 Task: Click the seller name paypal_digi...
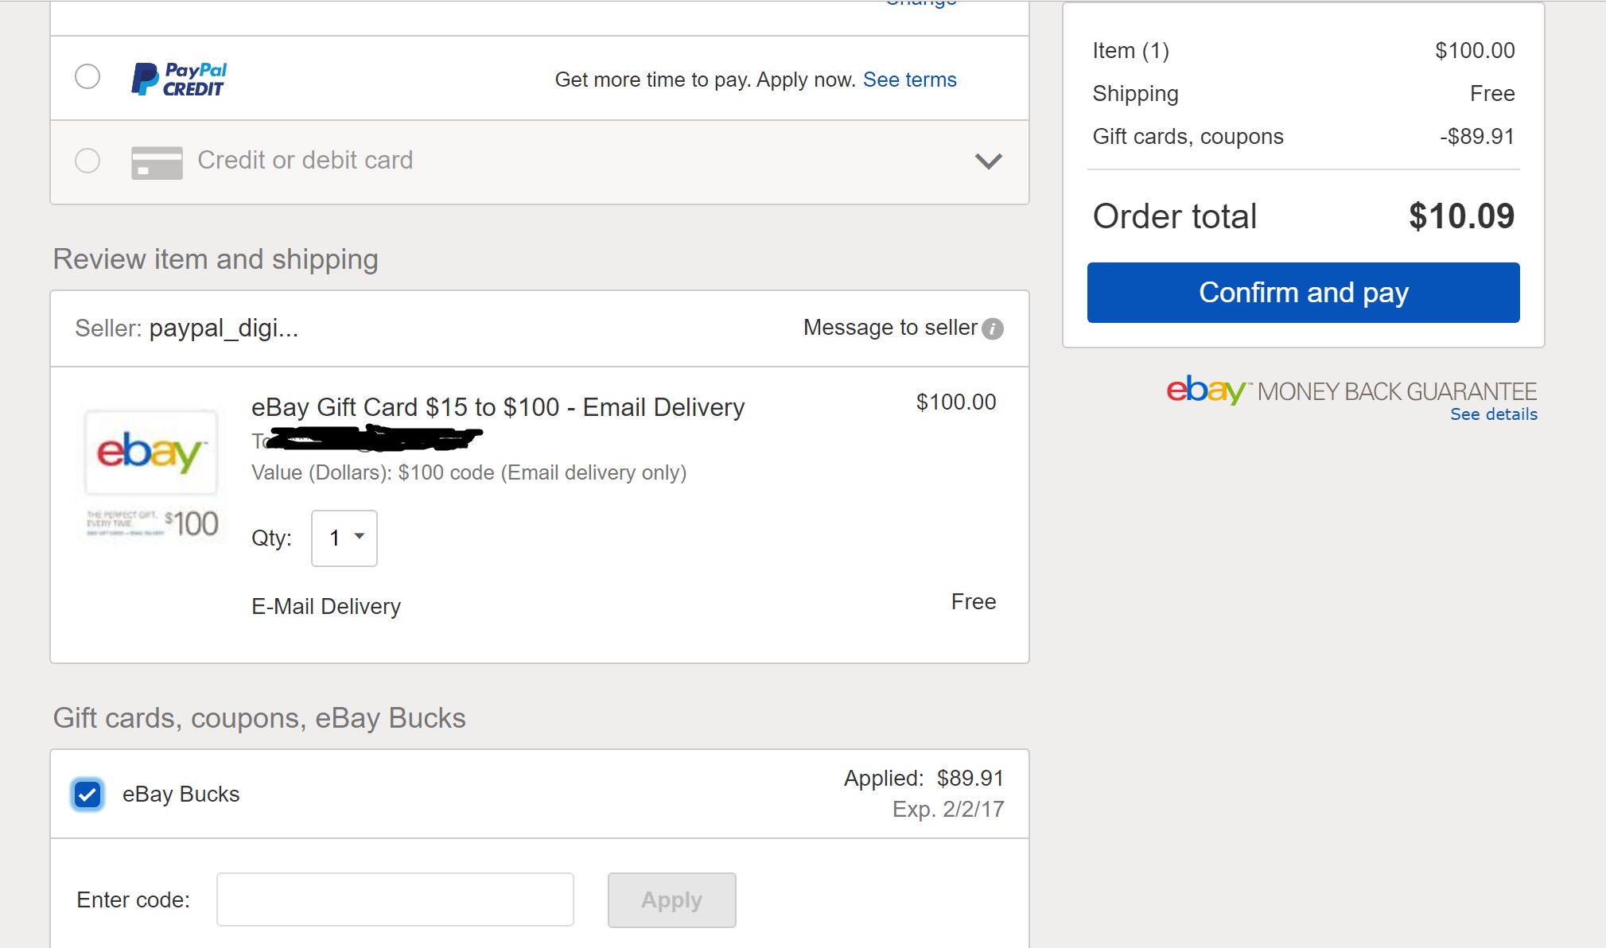click(224, 328)
